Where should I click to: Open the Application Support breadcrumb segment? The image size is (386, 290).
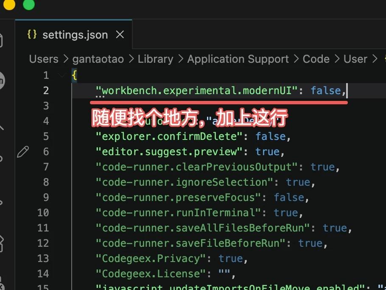pyautogui.click(x=238, y=59)
